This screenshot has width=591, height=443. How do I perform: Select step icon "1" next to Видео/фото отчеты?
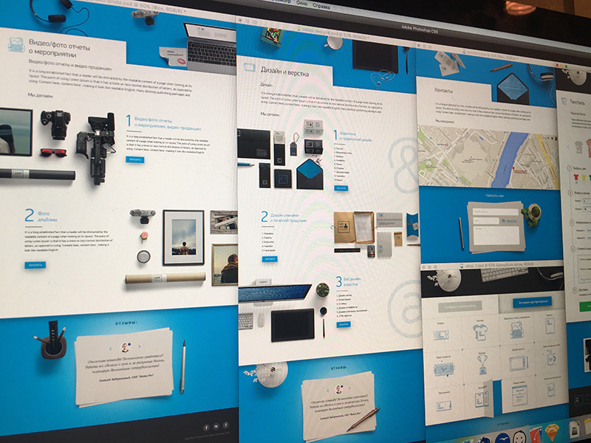pos(129,120)
